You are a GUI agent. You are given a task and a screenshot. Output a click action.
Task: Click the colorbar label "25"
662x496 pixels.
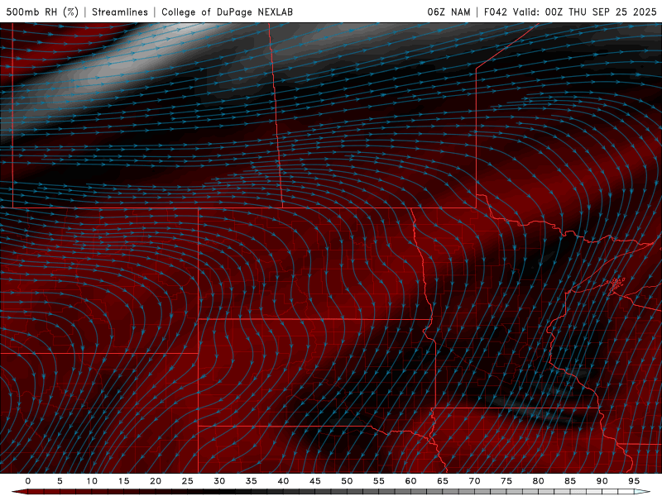[188, 481]
